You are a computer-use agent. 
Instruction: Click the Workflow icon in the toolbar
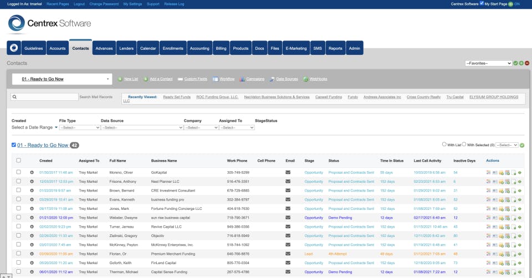215,79
